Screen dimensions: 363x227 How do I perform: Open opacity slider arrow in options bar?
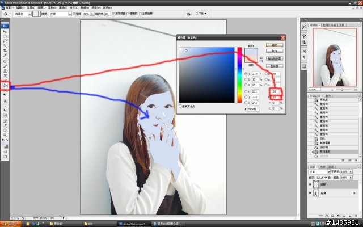[92, 14]
